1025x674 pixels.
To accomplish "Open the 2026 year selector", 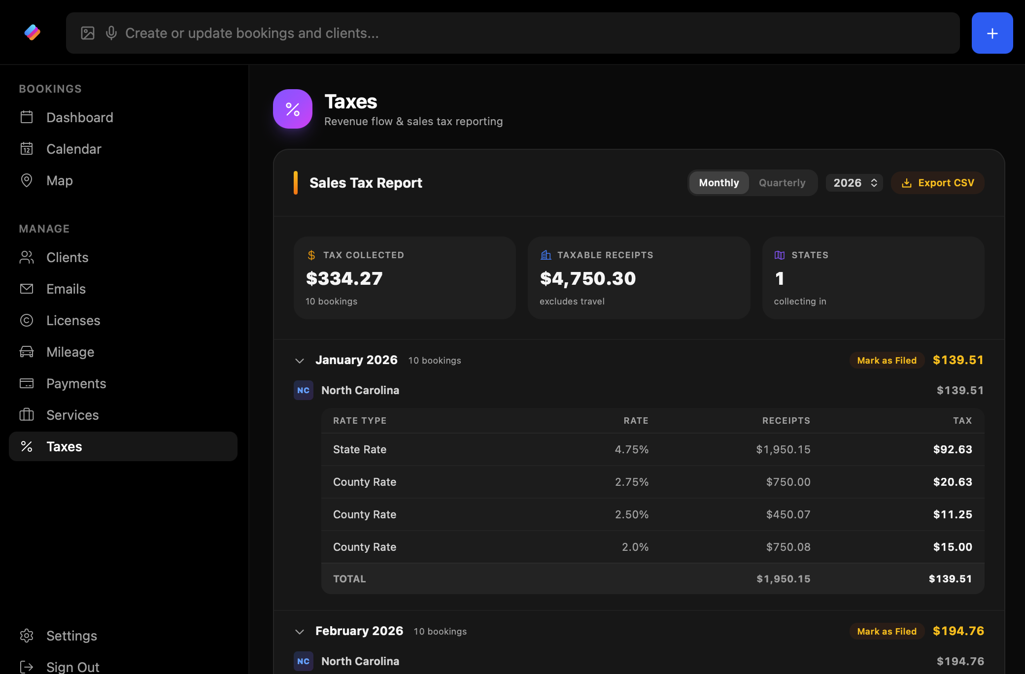I will coord(854,183).
